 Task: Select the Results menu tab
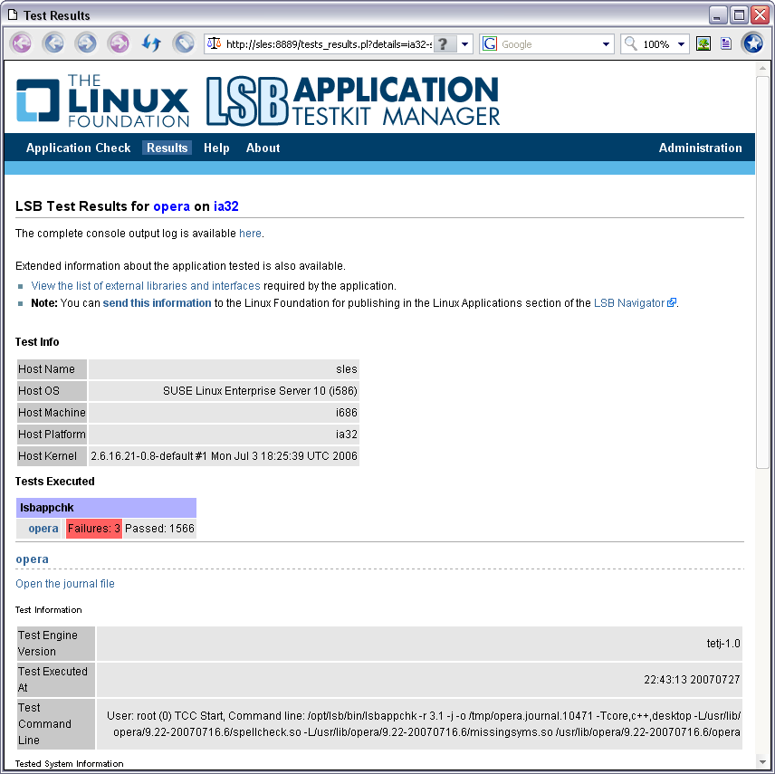click(167, 148)
